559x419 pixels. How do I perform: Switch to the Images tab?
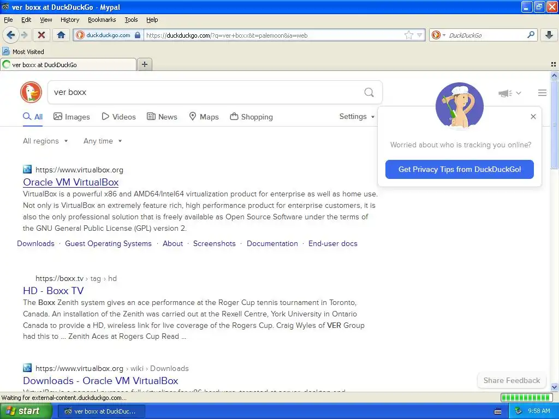click(x=72, y=117)
